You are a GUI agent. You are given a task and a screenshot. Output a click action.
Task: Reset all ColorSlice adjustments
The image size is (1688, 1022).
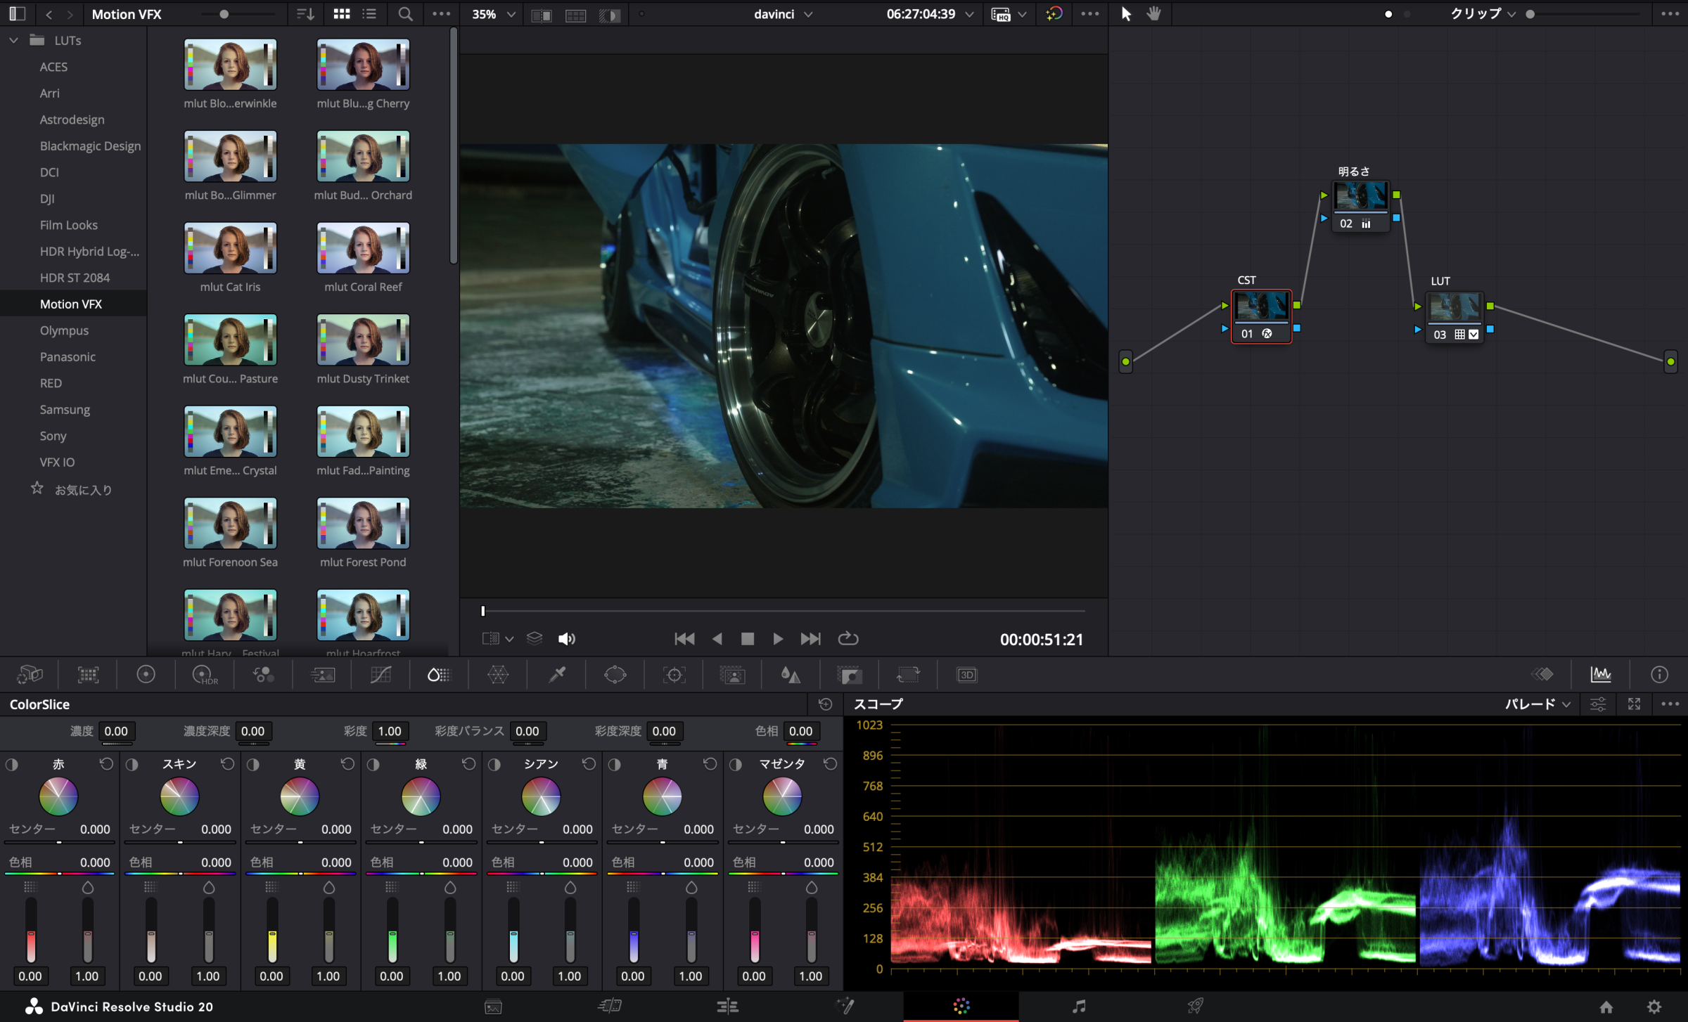coord(826,704)
